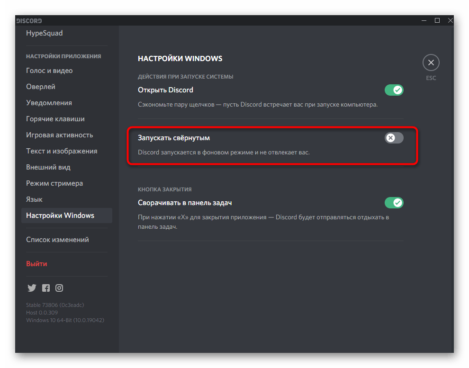Click the Запускать свёрнутым label
The width and height of the screenshot is (469, 368).
[174, 138]
